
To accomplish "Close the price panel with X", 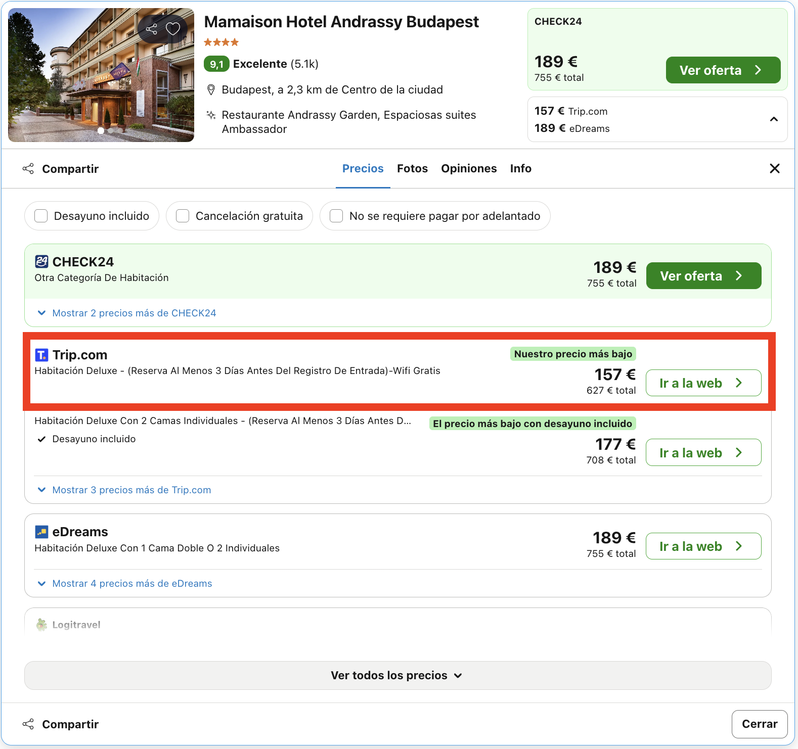I will tap(774, 168).
